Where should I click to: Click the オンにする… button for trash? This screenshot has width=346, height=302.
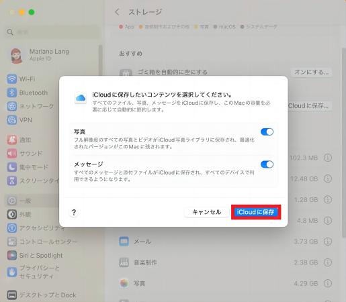[x=311, y=72]
